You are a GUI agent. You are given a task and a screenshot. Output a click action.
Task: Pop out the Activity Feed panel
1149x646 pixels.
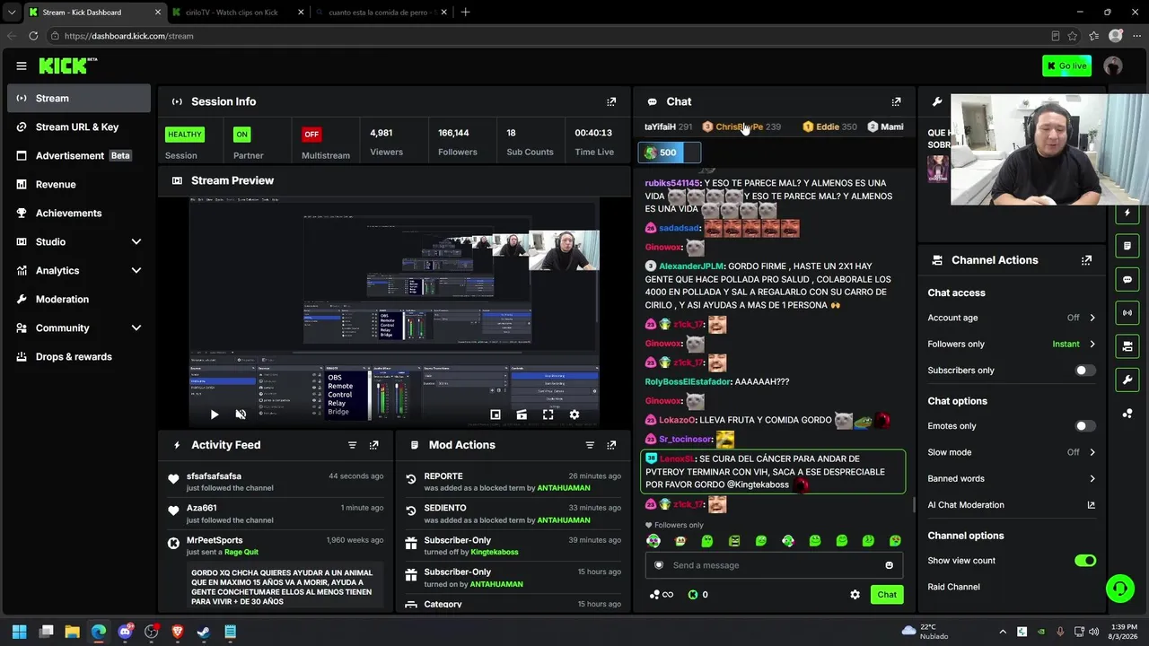[374, 445]
